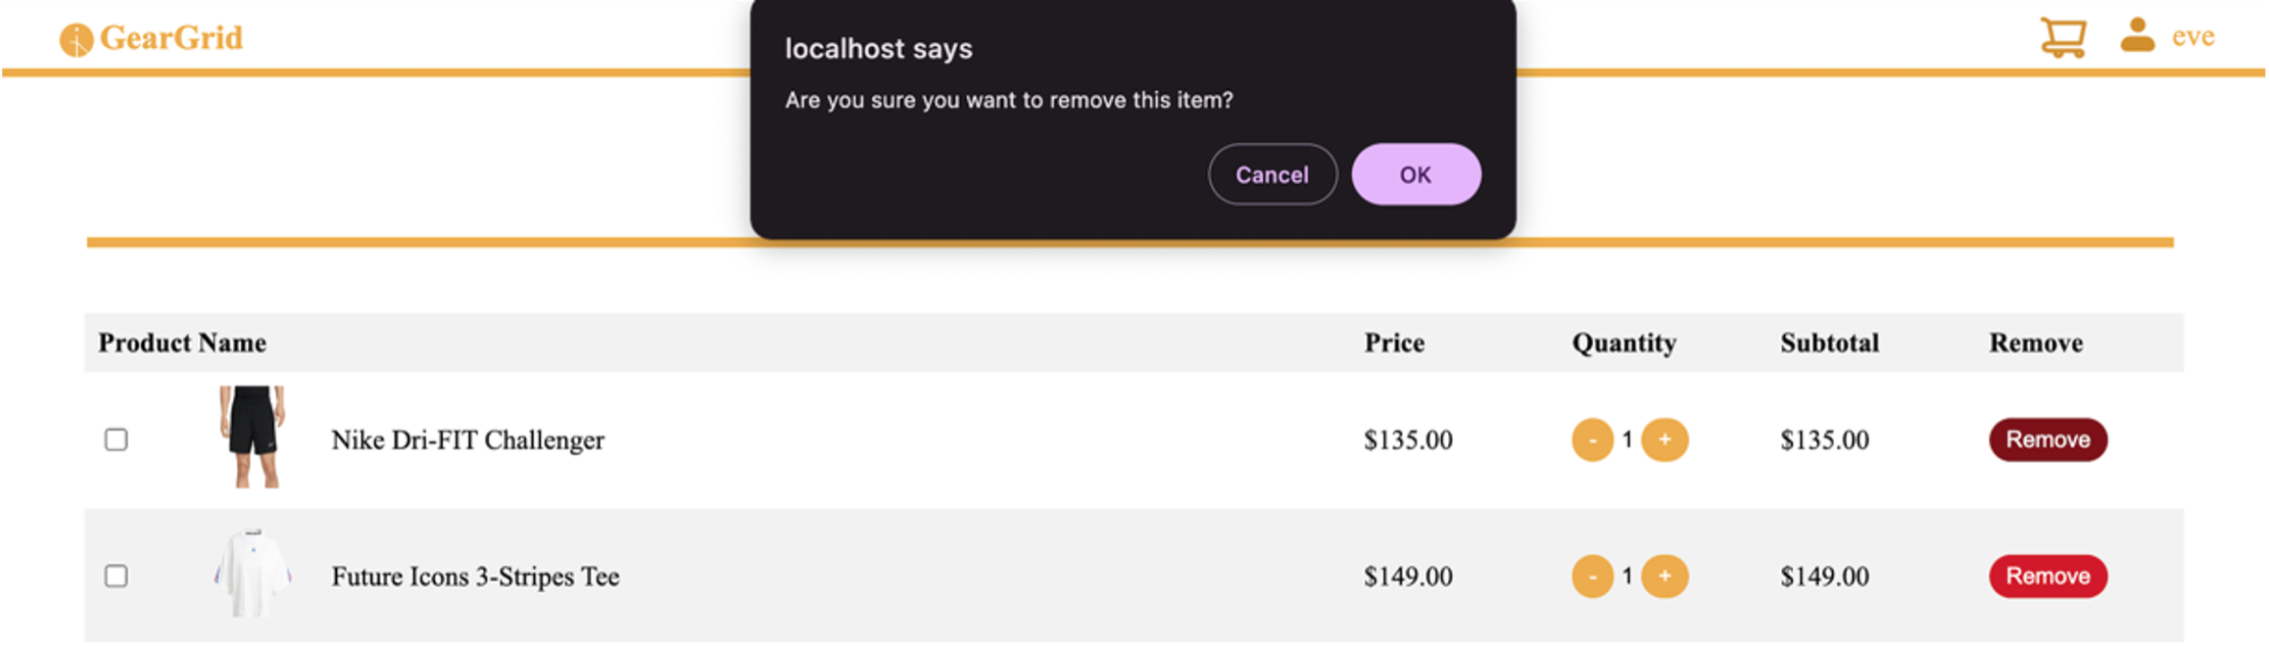Click the GearGrid logo icon

coord(76,39)
